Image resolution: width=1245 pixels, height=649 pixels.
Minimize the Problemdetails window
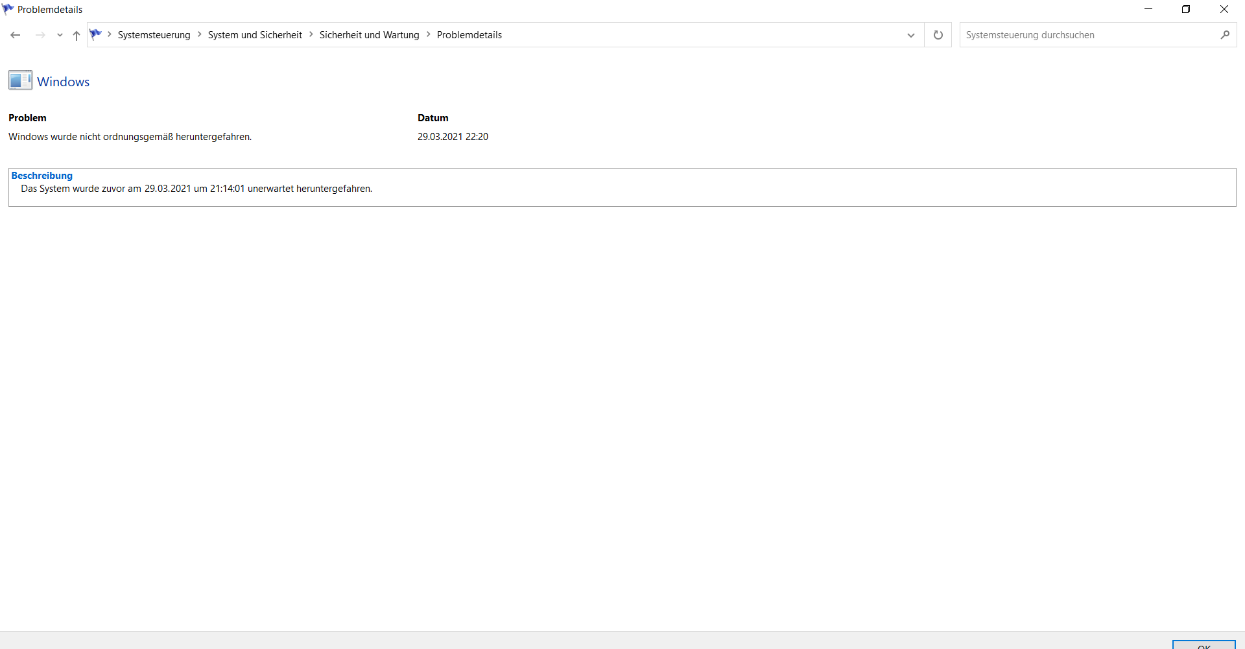click(1148, 9)
